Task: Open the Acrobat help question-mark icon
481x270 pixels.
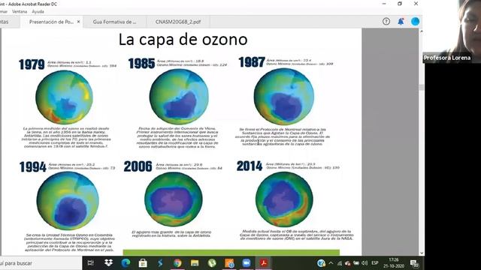Action: [x=386, y=22]
